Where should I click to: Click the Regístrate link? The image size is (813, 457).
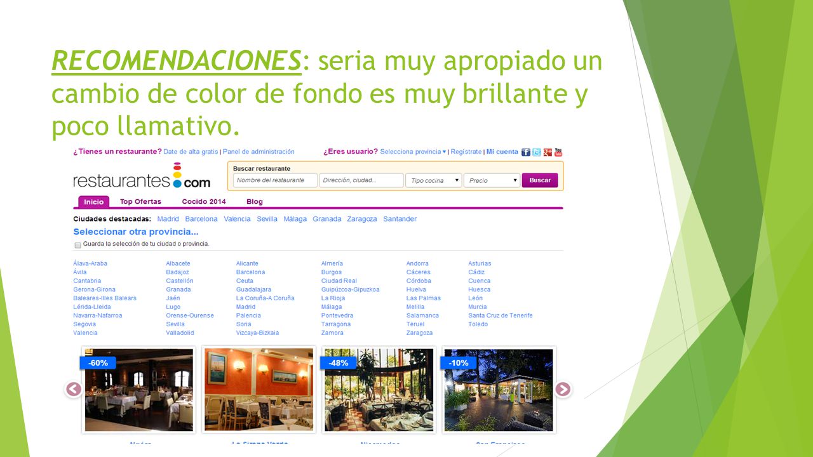(x=466, y=152)
